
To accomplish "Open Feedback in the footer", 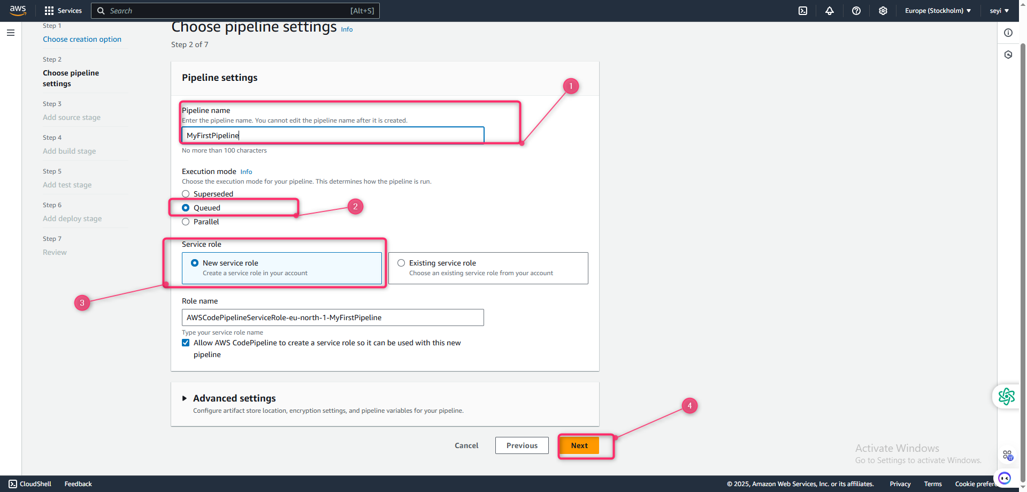I will [78, 484].
